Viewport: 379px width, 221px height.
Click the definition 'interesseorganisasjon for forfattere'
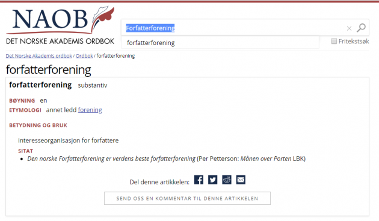pos(69,141)
